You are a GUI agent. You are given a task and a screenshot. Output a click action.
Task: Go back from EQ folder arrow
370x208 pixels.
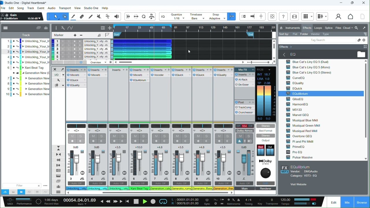click(284, 54)
